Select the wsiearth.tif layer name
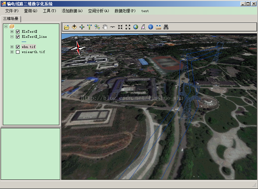 click(33, 52)
